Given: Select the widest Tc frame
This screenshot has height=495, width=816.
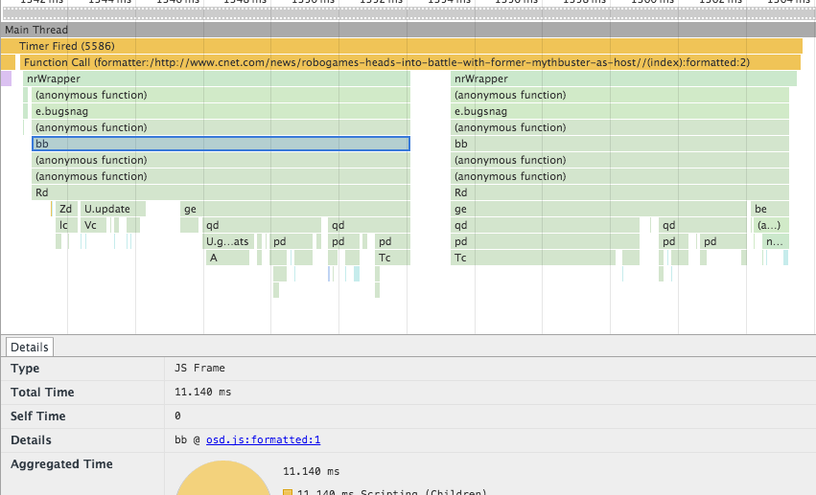Looking at the screenshot, I should point(533,259).
